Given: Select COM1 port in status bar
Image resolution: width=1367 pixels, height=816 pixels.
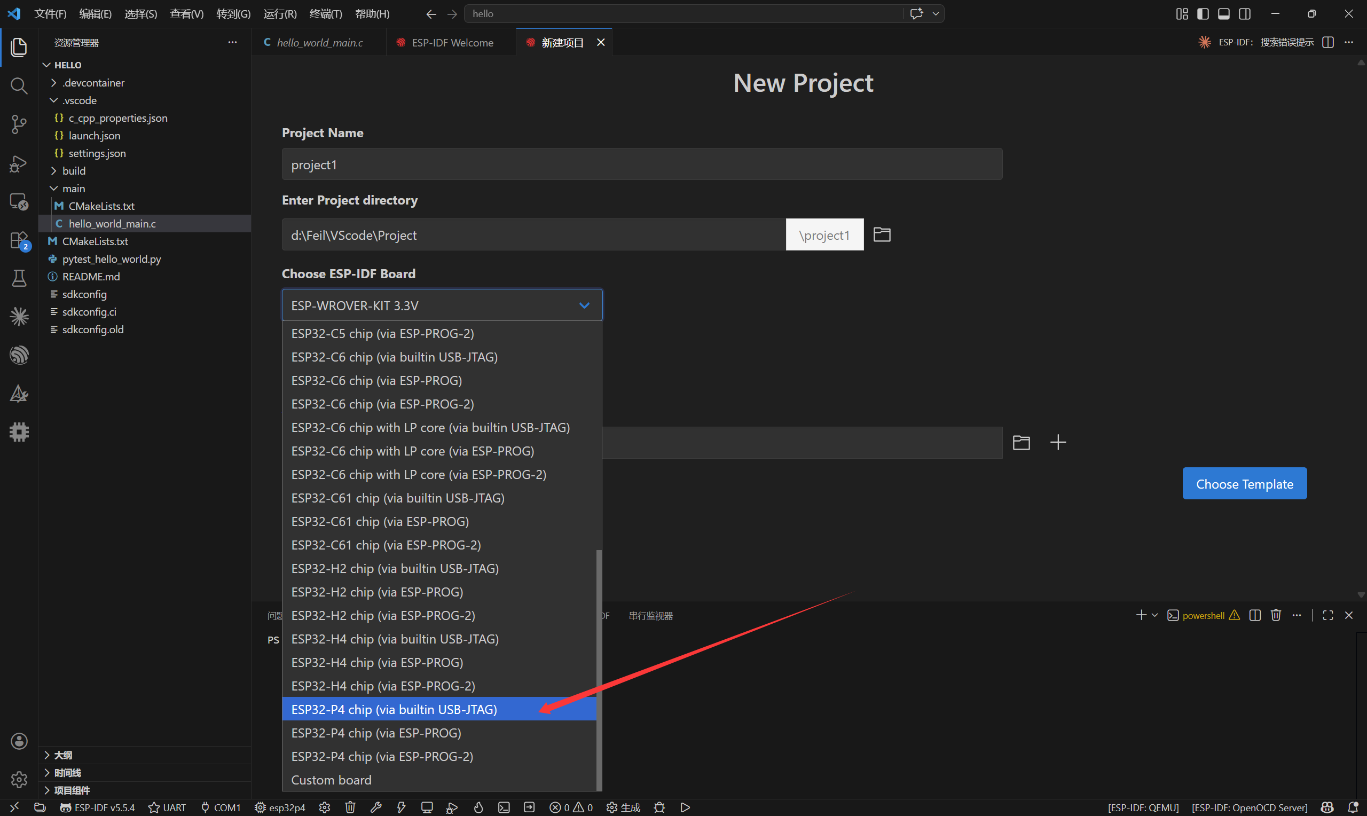Looking at the screenshot, I should tap(221, 807).
